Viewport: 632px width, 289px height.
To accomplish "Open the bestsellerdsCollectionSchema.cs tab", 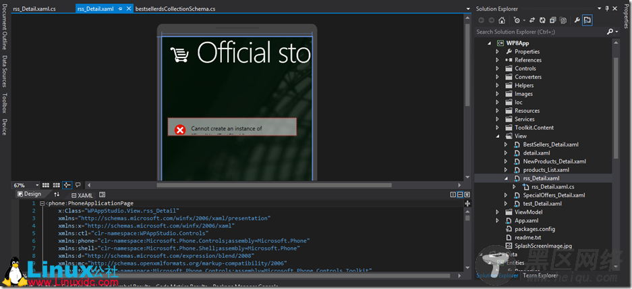I will tap(175, 9).
